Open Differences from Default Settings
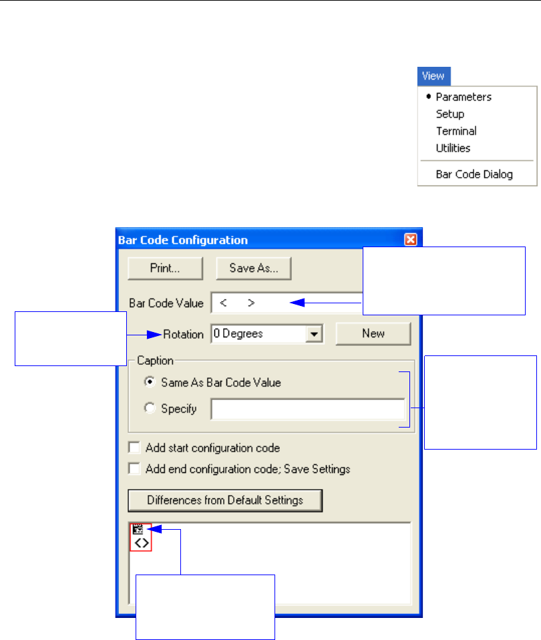The height and width of the screenshot is (640, 541). (x=225, y=500)
